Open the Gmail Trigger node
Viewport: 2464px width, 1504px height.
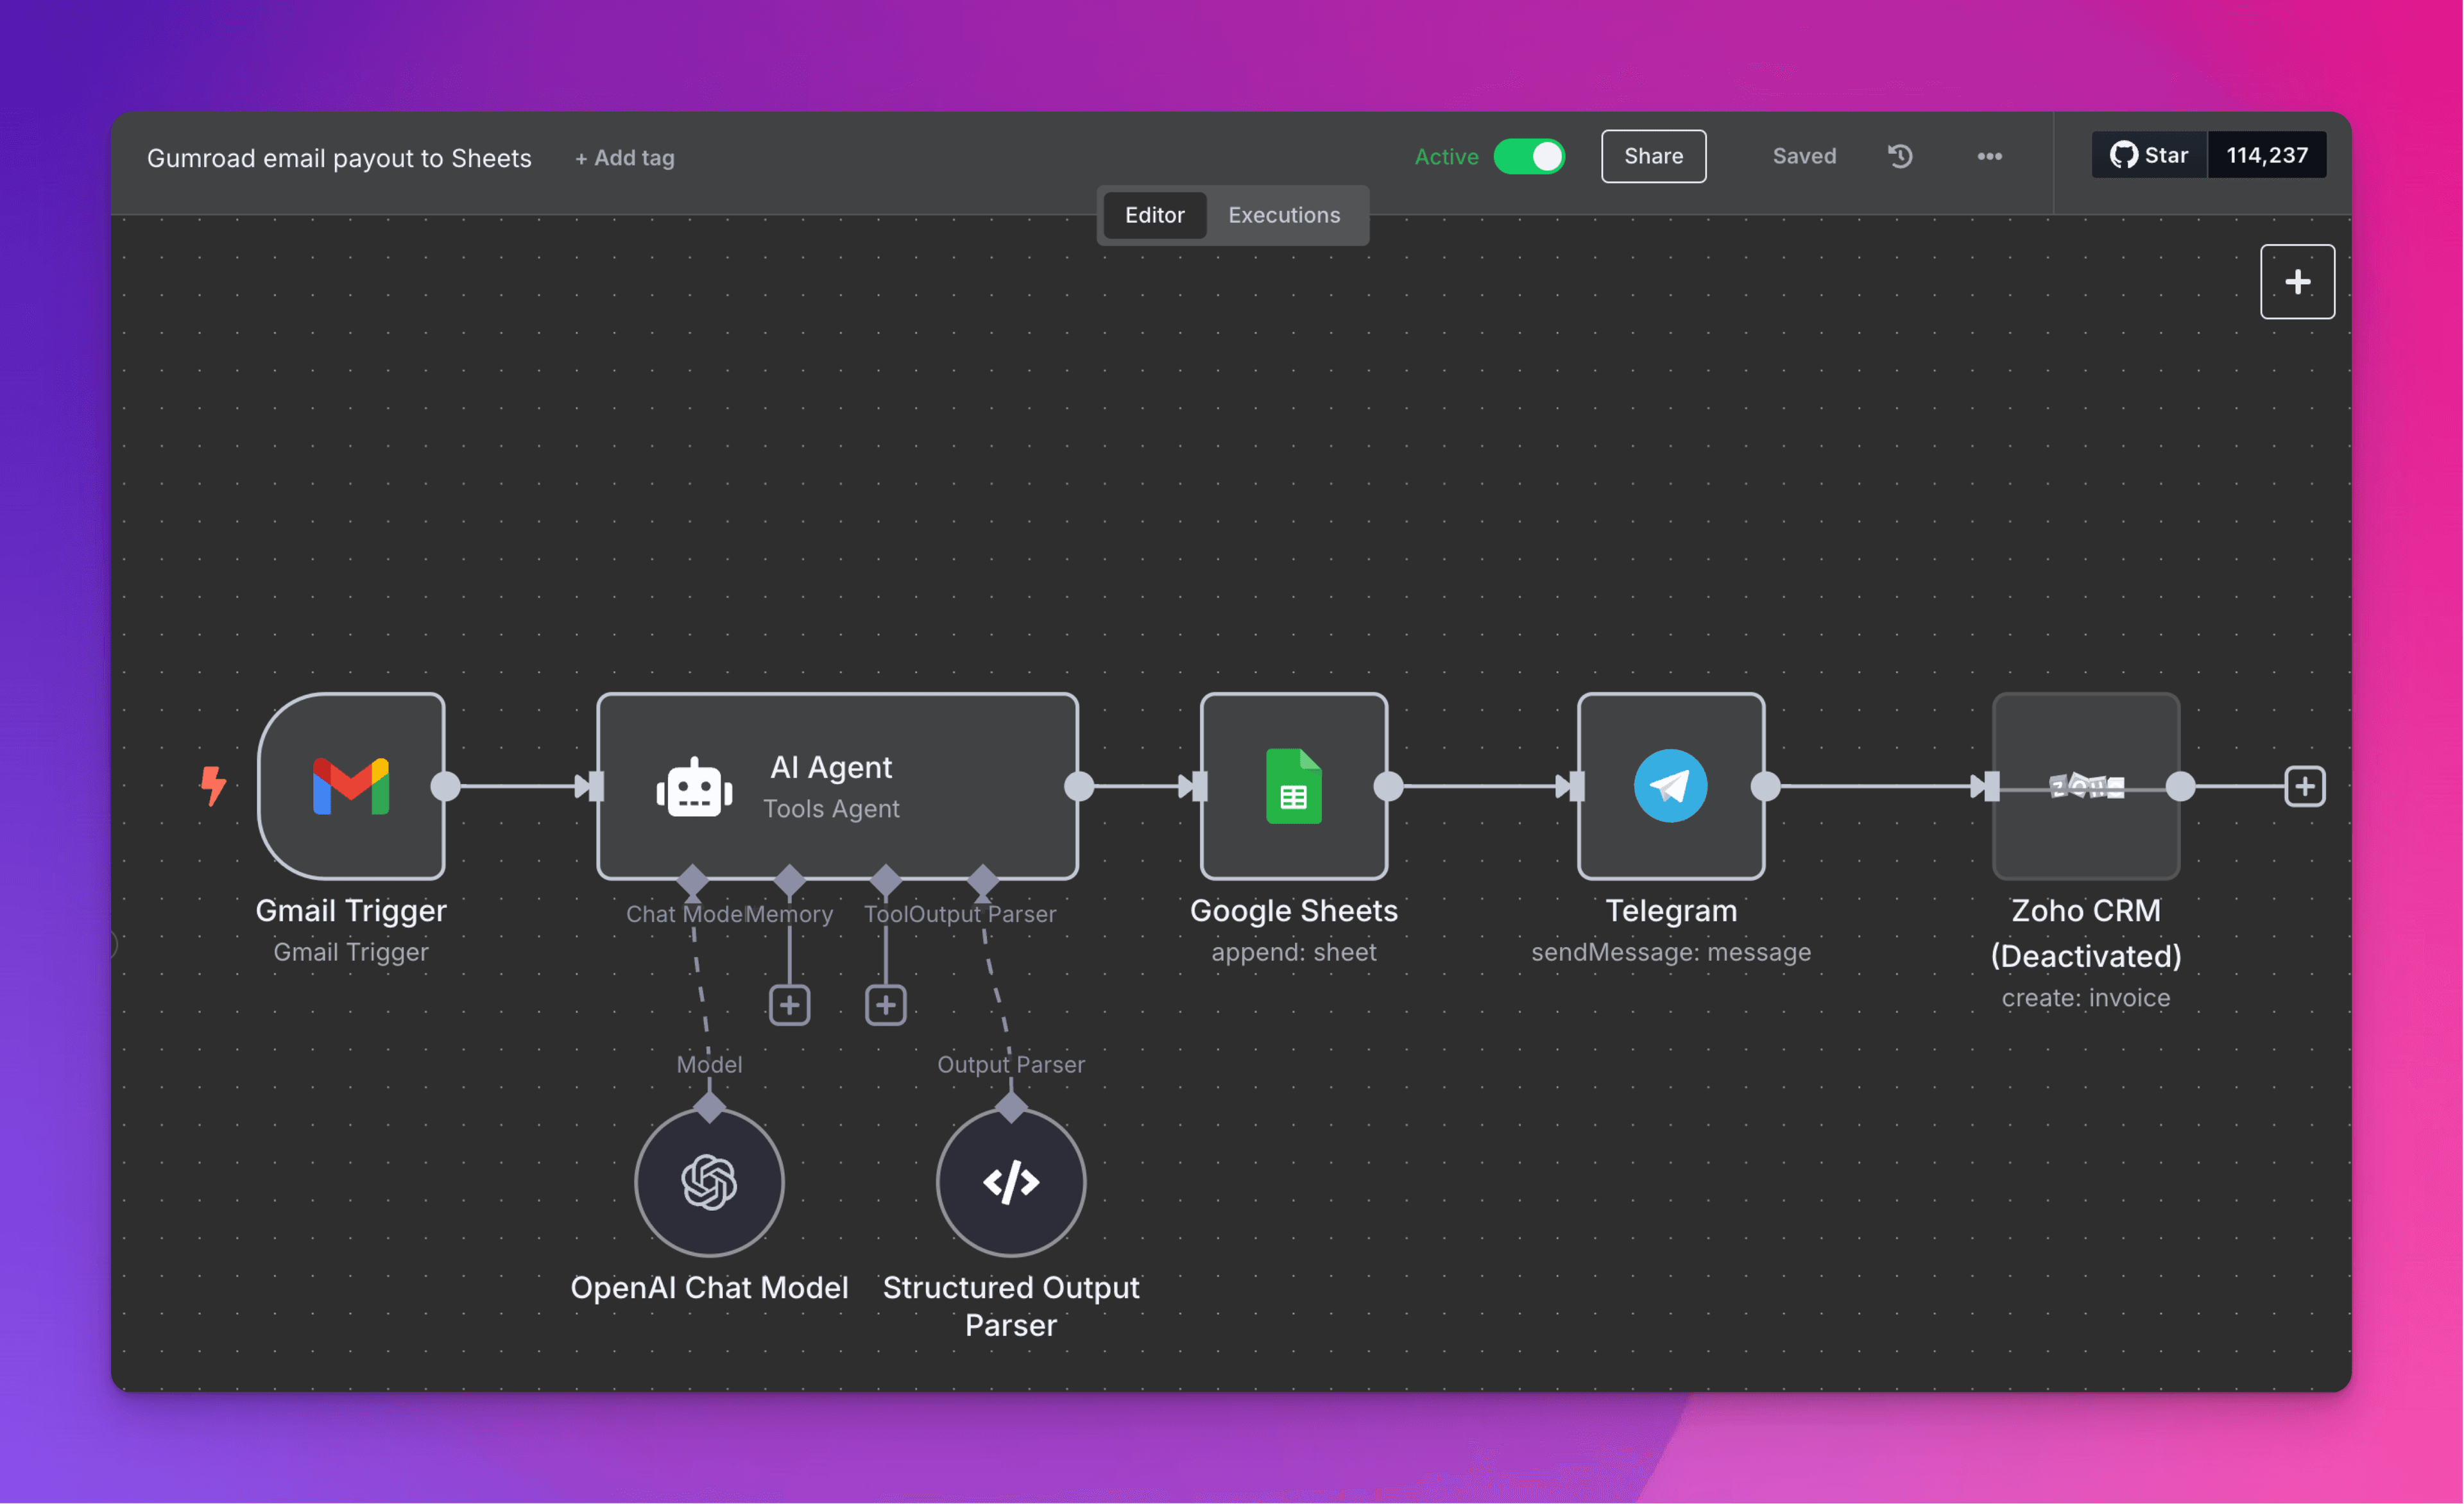(x=351, y=787)
